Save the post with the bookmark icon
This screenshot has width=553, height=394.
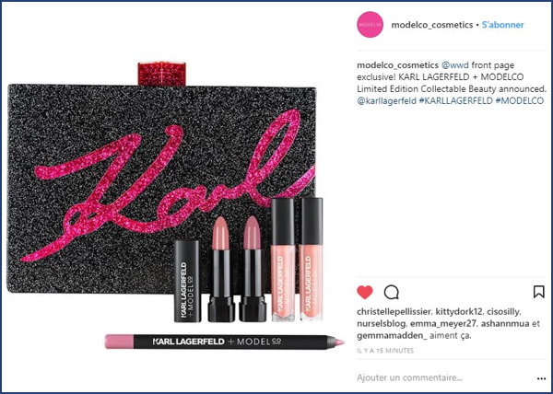[x=539, y=292]
